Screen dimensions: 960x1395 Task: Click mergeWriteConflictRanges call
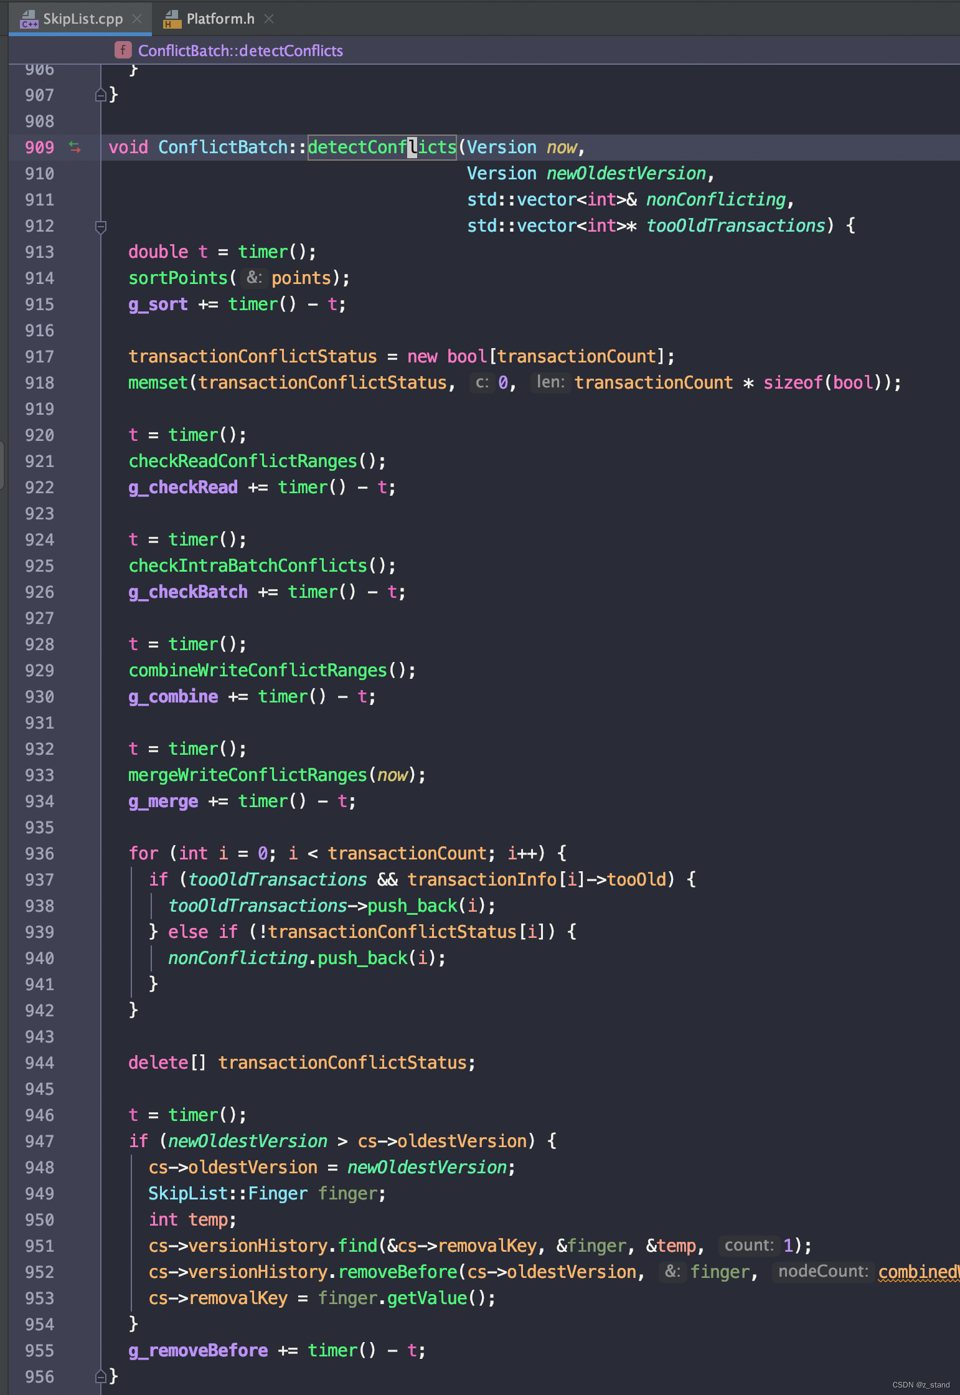(248, 775)
